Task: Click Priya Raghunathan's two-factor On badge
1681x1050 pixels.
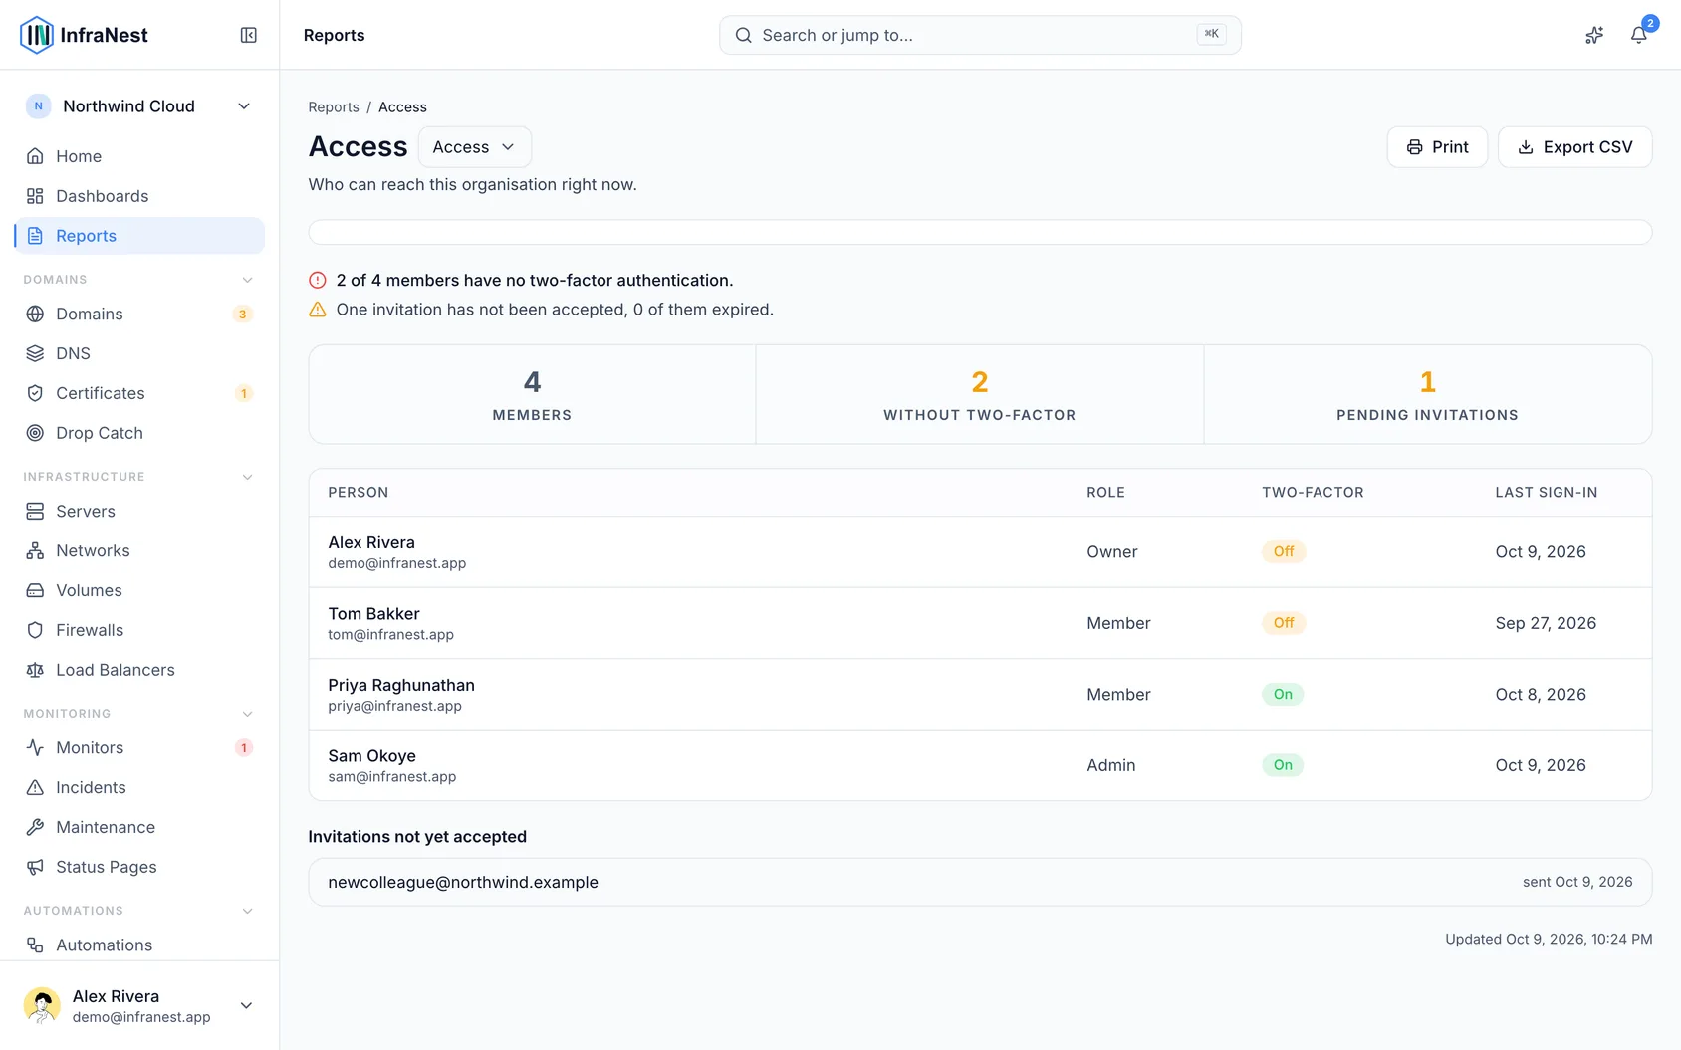Action: pos(1283,695)
